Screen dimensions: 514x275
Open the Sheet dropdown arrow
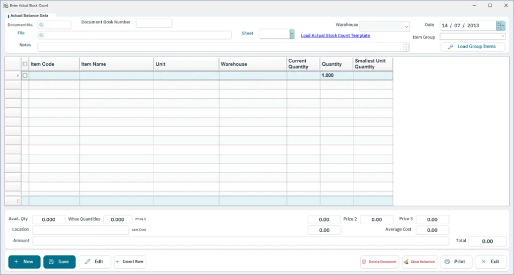292,34
